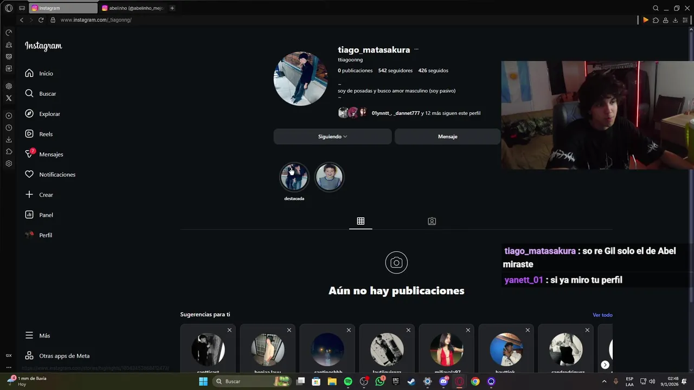Open a new browser tab

coord(172,8)
